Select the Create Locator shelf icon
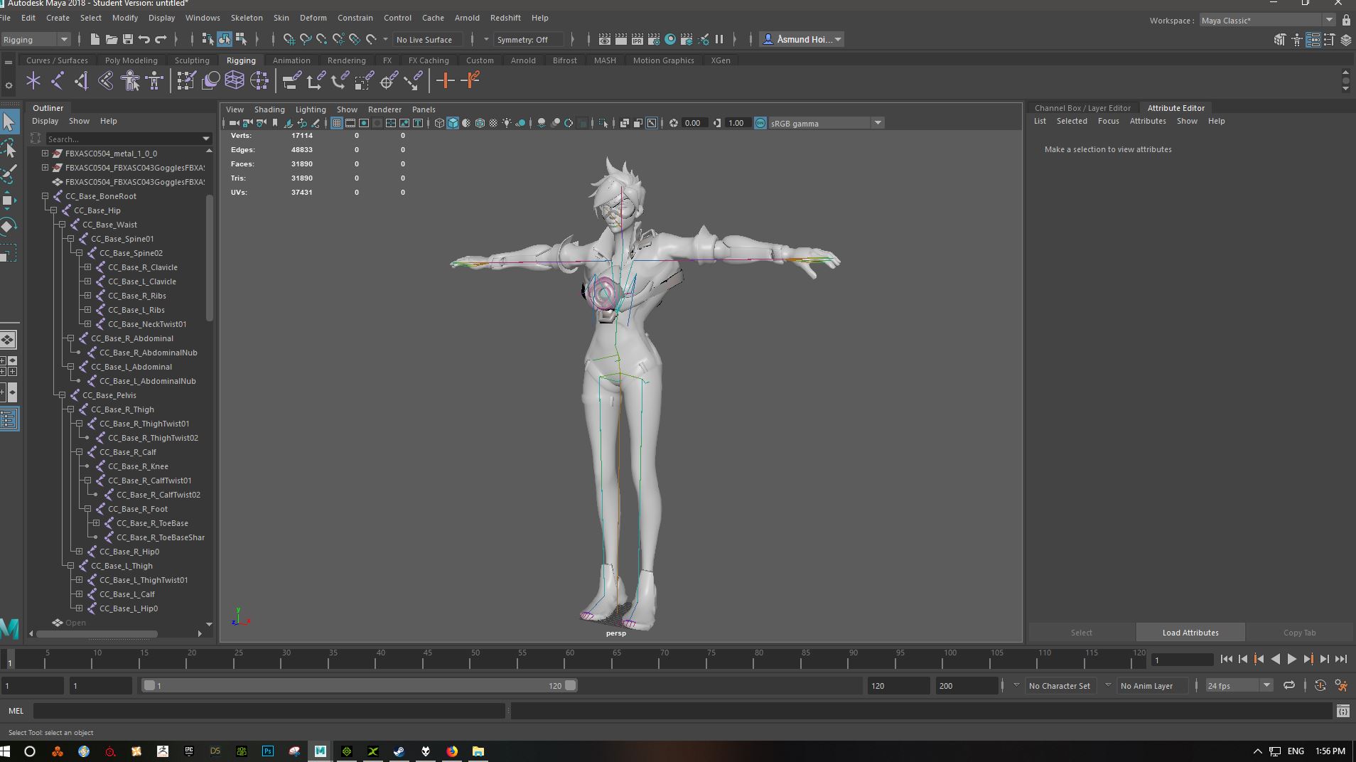This screenshot has height=762, width=1356. (x=33, y=81)
